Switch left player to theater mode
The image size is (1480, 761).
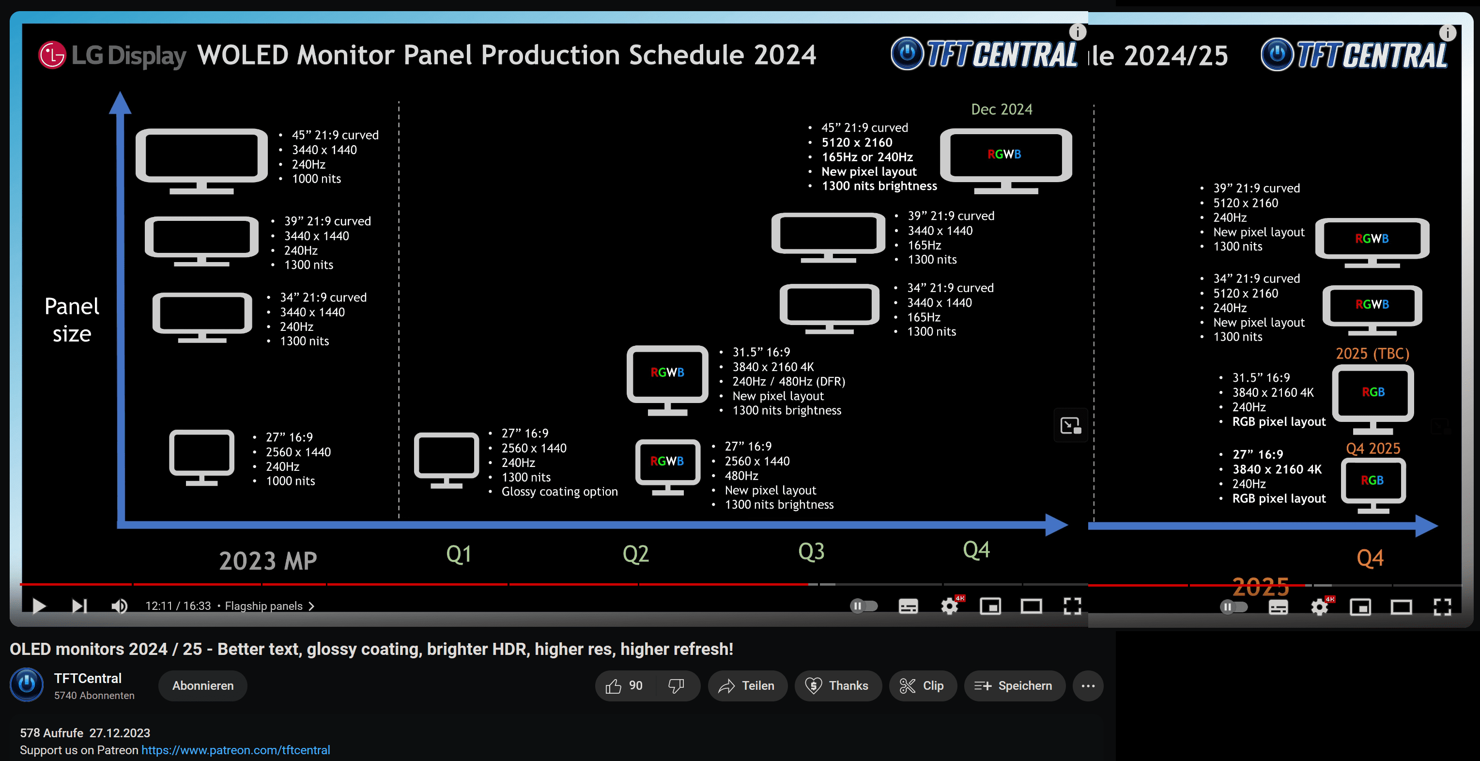click(1031, 606)
